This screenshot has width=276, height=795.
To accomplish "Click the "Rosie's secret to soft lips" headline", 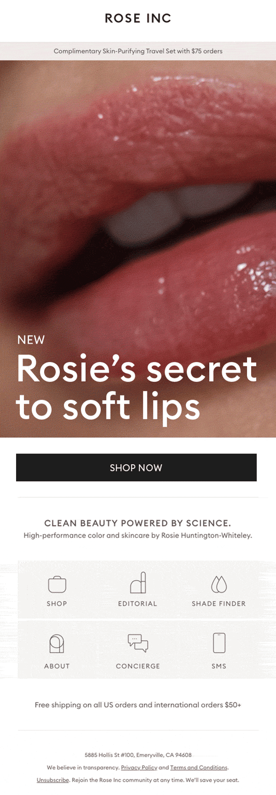I will [x=136, y=388].
